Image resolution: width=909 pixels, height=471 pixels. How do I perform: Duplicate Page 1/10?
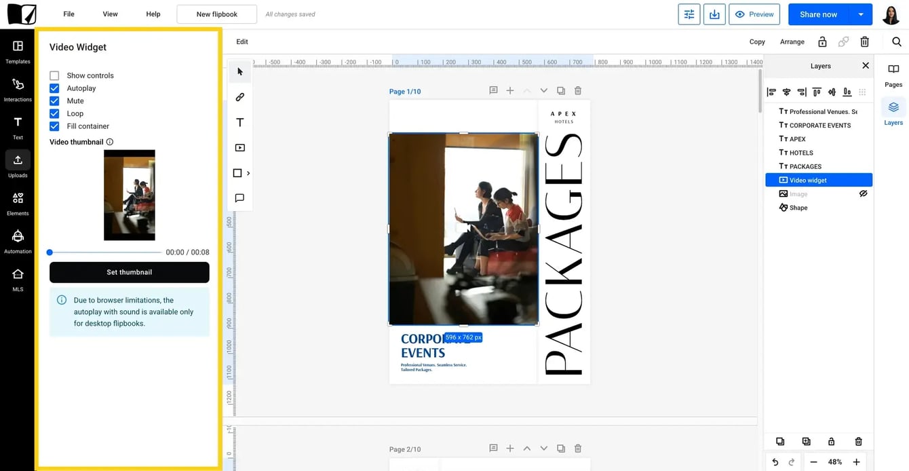coord(560,90)
